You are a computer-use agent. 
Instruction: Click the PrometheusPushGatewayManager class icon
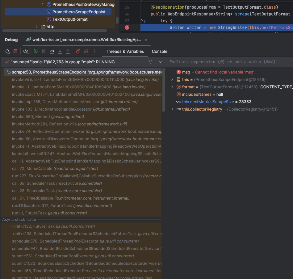[x=49, y=4]
